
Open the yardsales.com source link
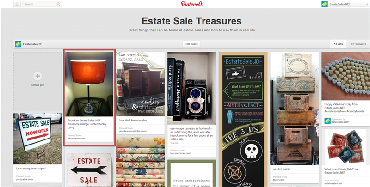coord(25,179)
